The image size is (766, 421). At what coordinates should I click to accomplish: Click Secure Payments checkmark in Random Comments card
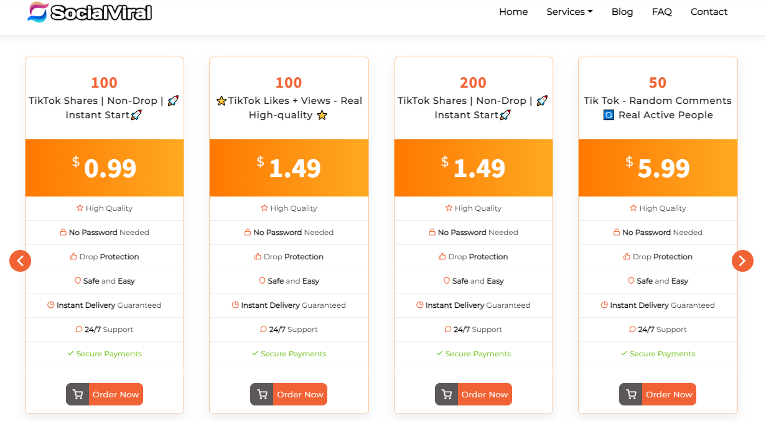[624, 354]
